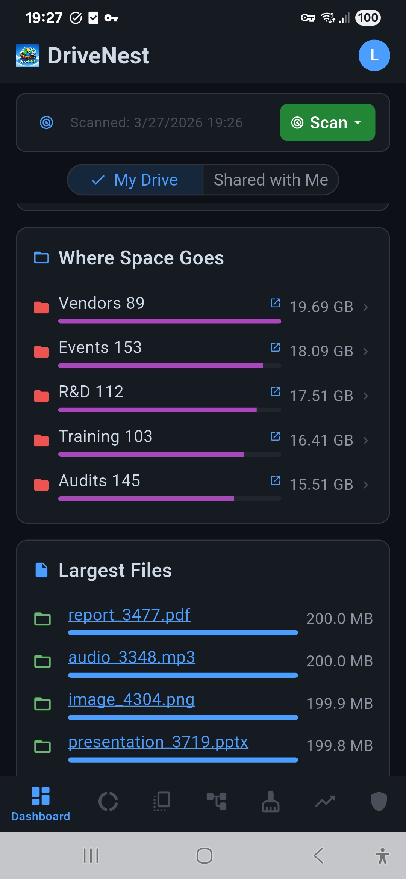Click the Events 153 red folder icon
The image size is (406, 879).
[41, 352]
